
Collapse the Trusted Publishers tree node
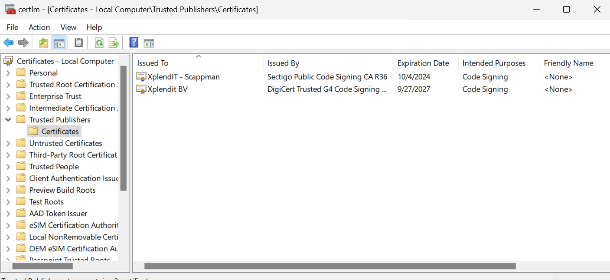pyautogui.click(x=8, y=120)
